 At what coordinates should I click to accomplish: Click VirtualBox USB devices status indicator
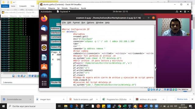160,90
